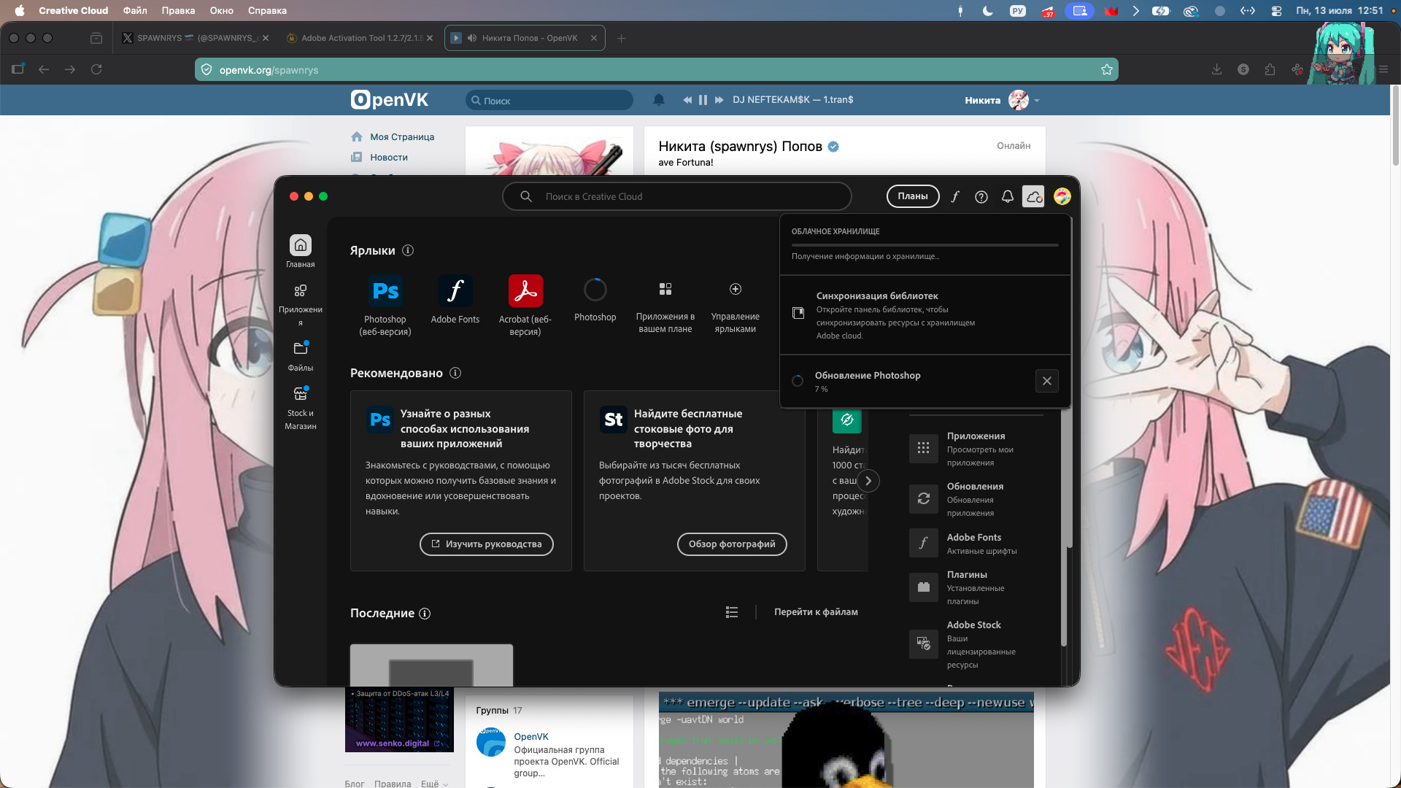Open the Creative Cloud menu bar item

point(74,10)
